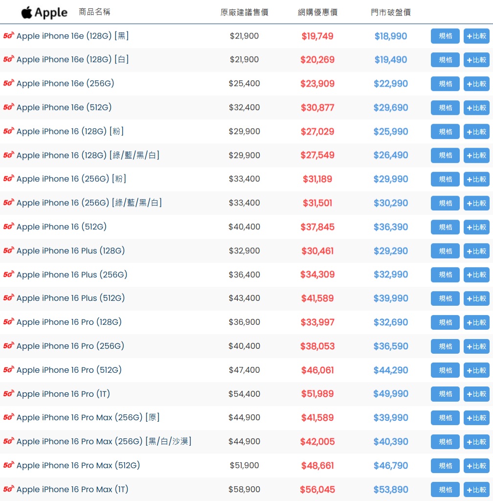Add iPhone 16 Pro Max (1T) to 比較
This screenshot has width=493, height=501.
pyautogui.click(x=476, y=489)
